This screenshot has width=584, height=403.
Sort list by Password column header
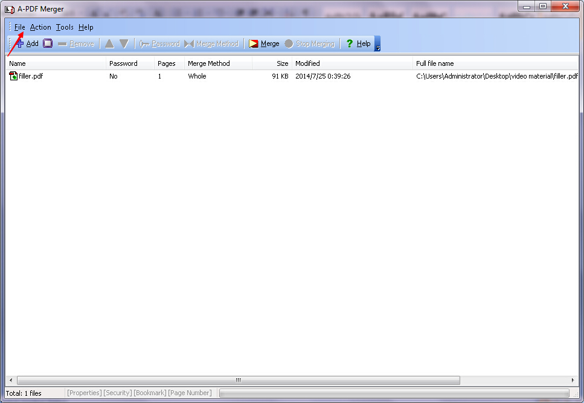130,63
